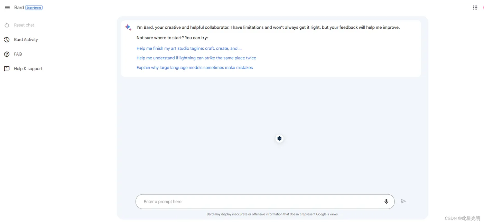This screenshot has width=484, height=223.
Task: Click the Experiment badge
Action: 34,8
